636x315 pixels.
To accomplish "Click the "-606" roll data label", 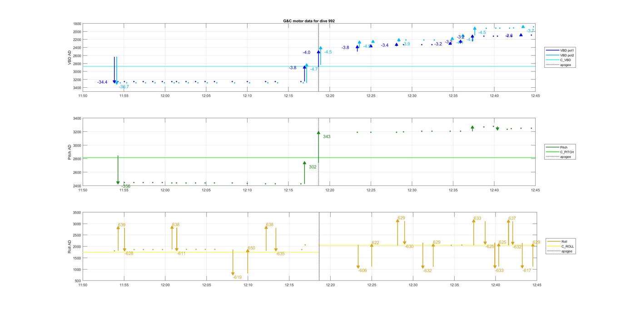I will [x=363, y=271].
